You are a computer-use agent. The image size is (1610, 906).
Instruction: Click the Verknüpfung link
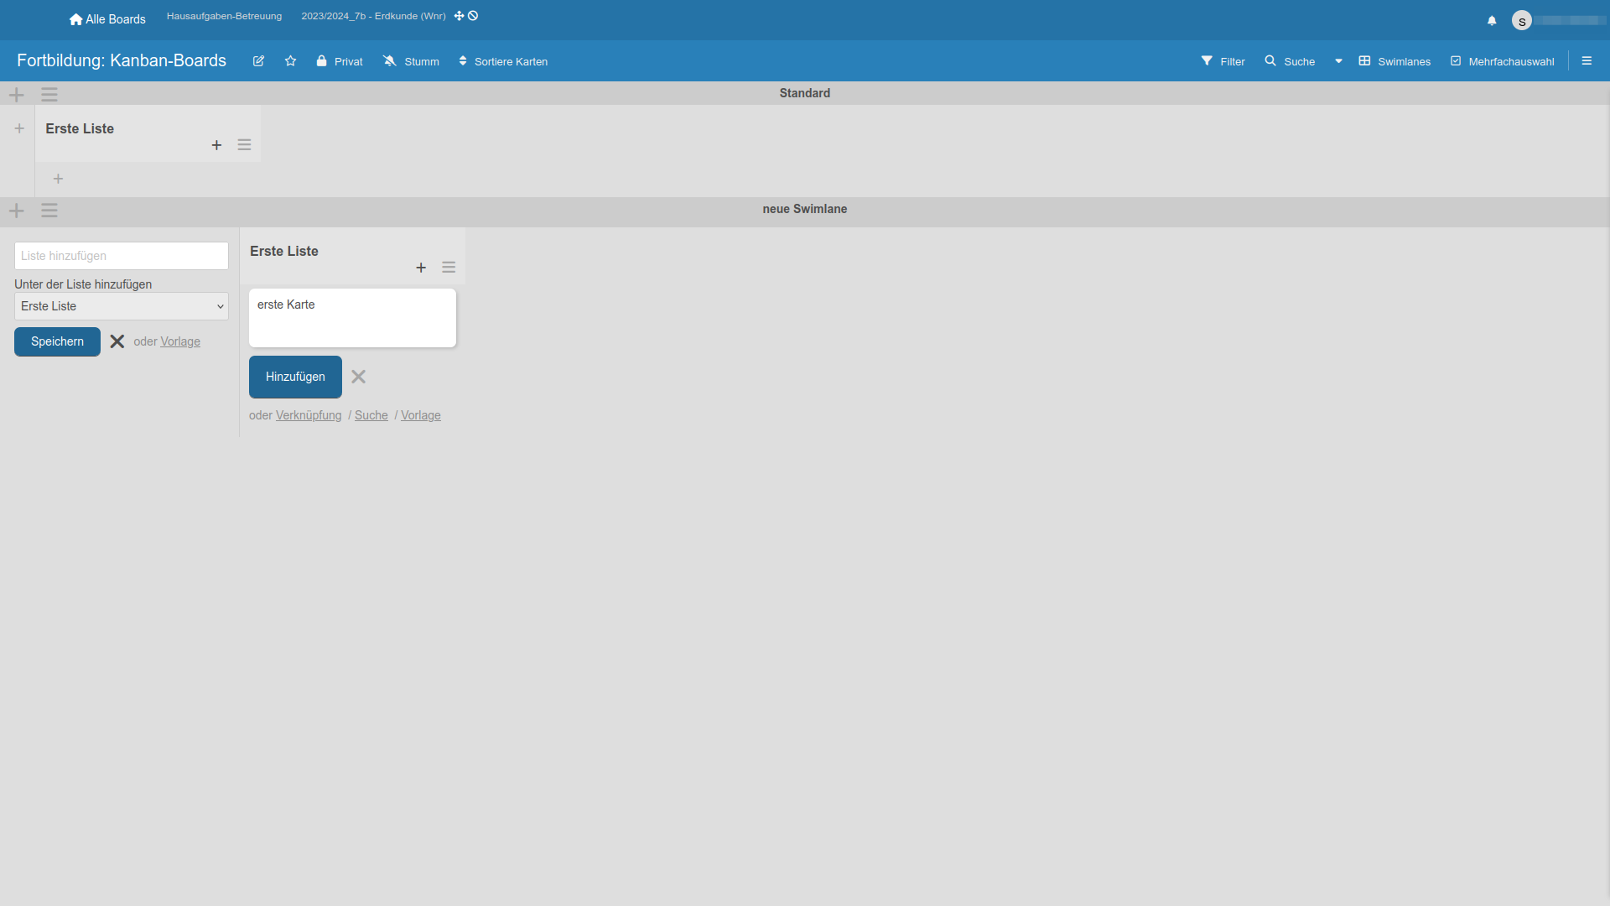tap(309, 415)
